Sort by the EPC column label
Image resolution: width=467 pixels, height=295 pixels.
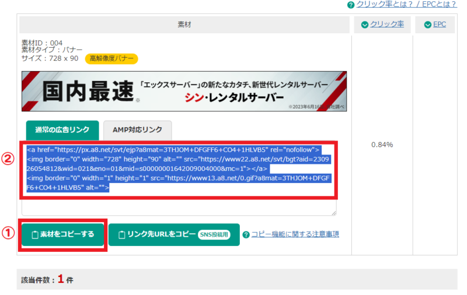pyautogui.click(x=440, y=24)
